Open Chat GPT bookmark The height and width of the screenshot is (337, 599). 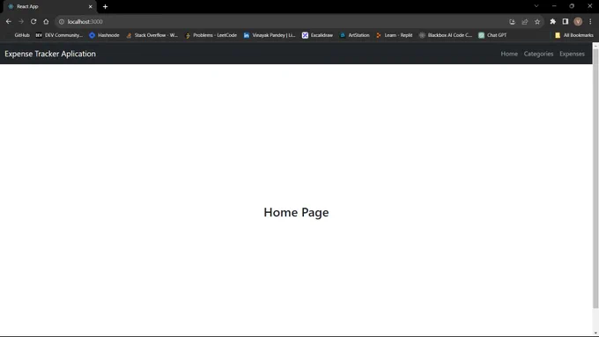(x=492, y=35)
